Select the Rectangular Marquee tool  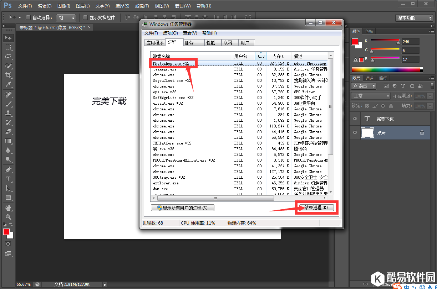[x=8, y=47]
